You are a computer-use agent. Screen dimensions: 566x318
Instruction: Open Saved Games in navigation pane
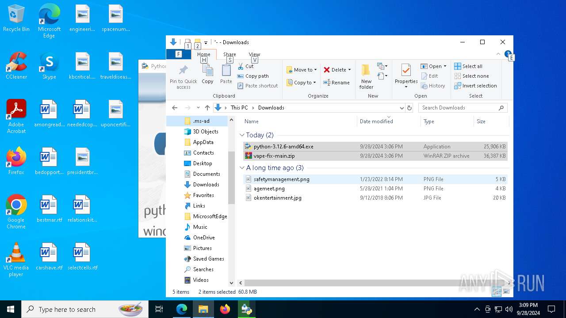(x=208, y=259)
